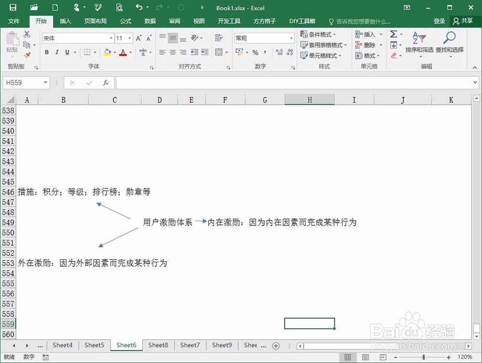Apply Comma Style number format

265,52
